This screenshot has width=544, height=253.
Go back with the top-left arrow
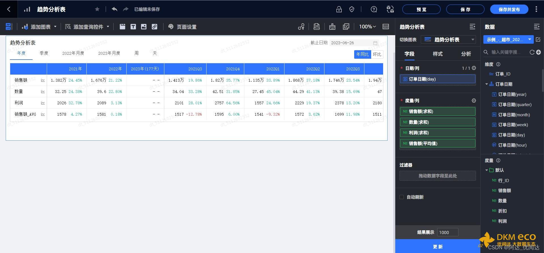coord(9,9)
